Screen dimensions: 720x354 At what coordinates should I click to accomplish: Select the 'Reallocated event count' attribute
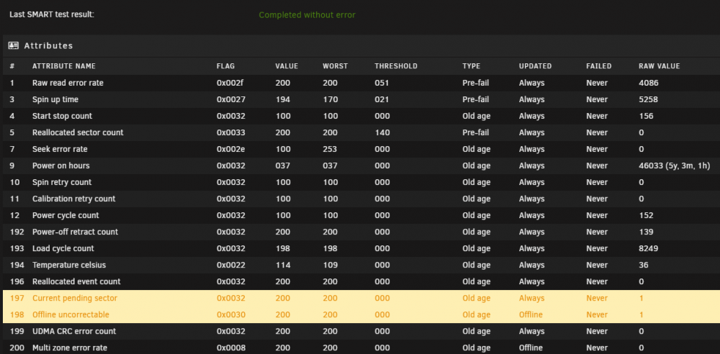pyautogui.click(x=76, y=281)
